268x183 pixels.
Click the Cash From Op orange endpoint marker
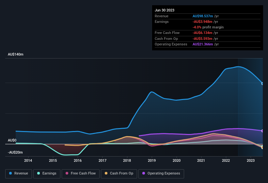(x=262, y=147)
